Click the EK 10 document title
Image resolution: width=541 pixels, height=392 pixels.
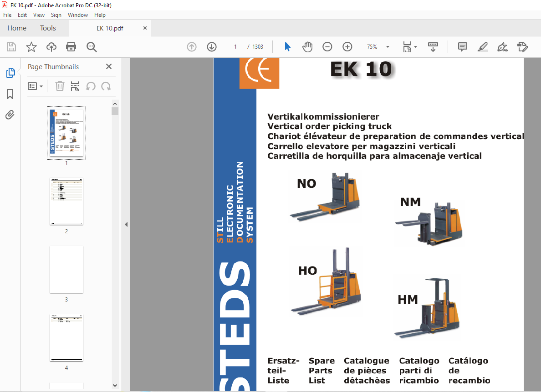(x=361, y=69)
